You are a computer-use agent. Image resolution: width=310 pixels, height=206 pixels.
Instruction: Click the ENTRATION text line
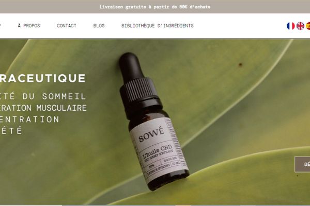(x=29, y=119)
